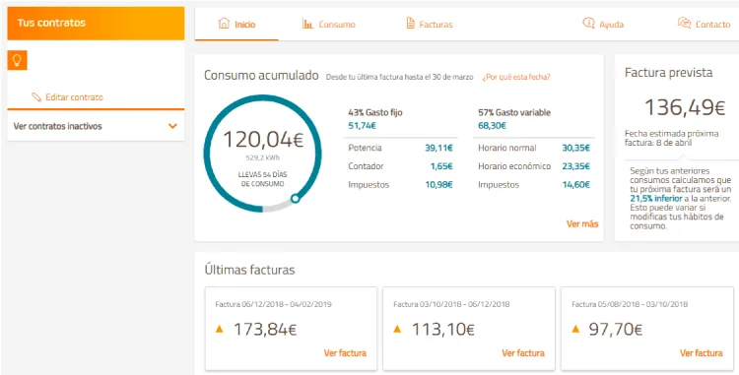Open the Inicio tab
The width and height of the screenshot is (739, 375).
236,24
